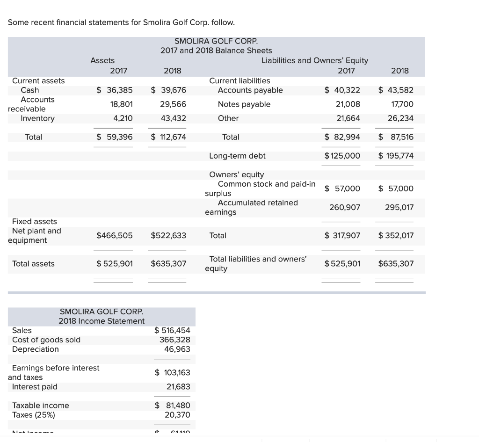Select the Depreciation value of 46,963

178,349
